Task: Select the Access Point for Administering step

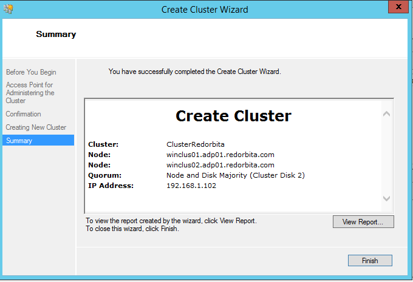Action: pos(30,93)
